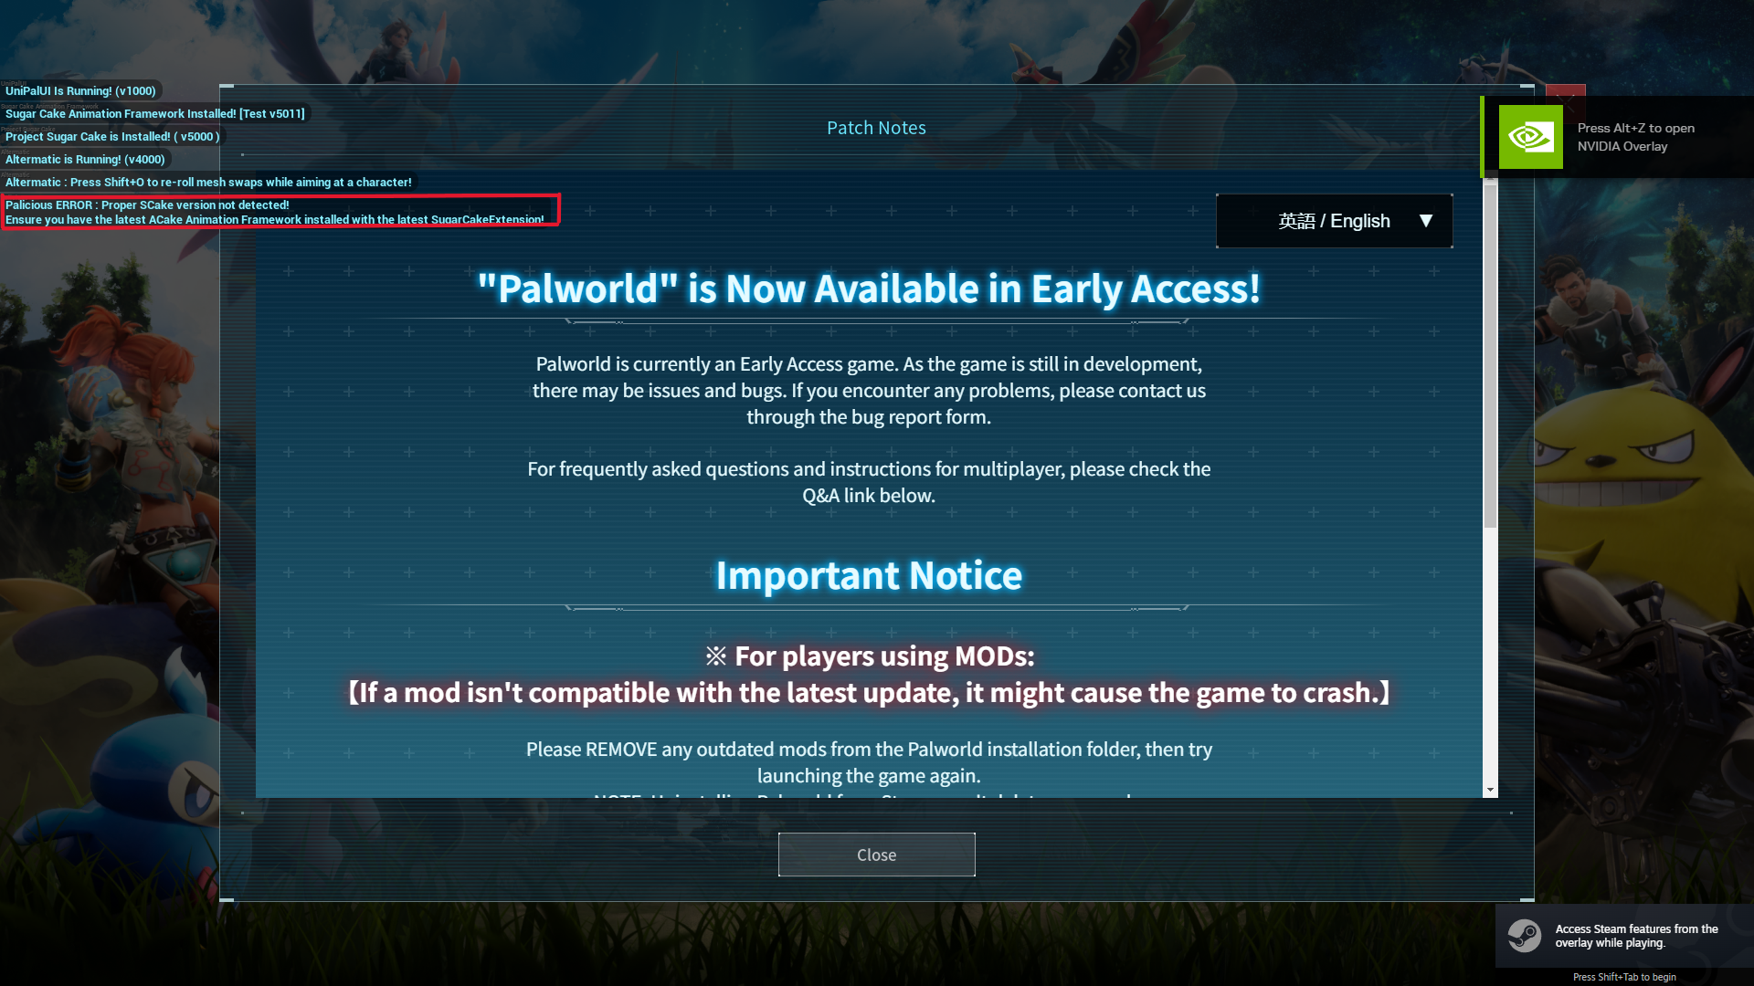Screen dimensions: 1754x986
Task: Click the Palicious ERROR warning message
Action: pos(280,212)
